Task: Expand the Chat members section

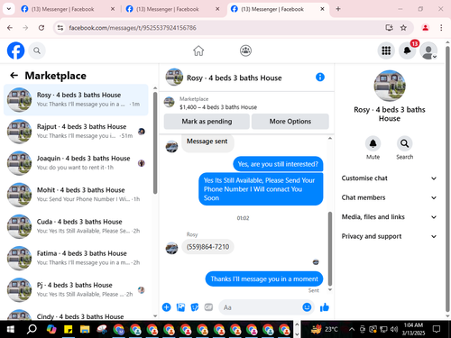Action: coord(389,197)
